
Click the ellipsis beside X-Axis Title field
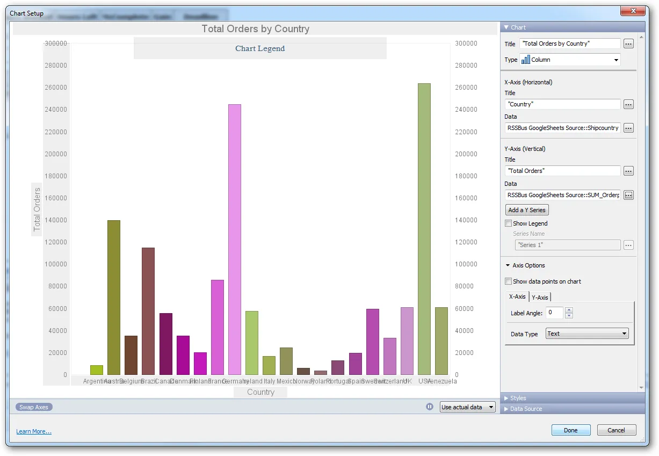tap(628, 104)
